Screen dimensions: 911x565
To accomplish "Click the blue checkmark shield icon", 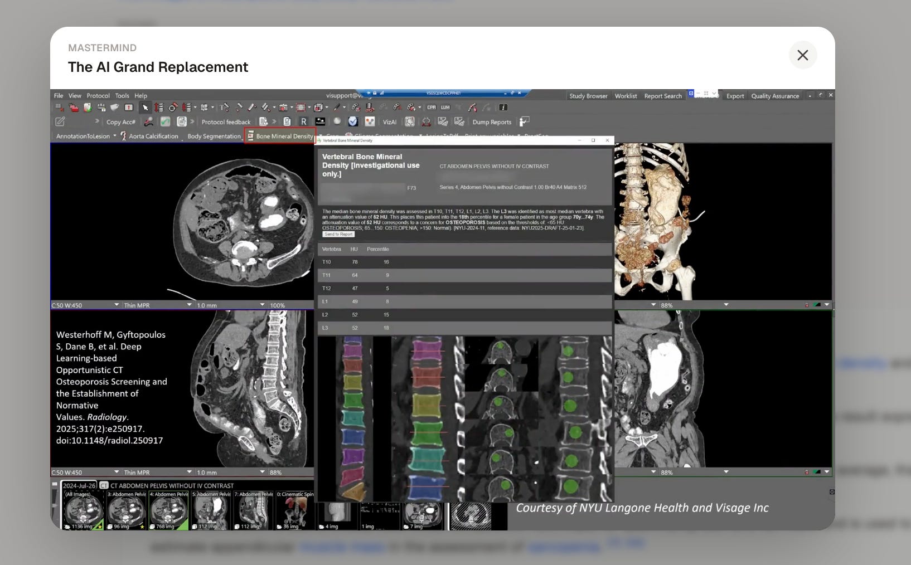I will [353, 121].
